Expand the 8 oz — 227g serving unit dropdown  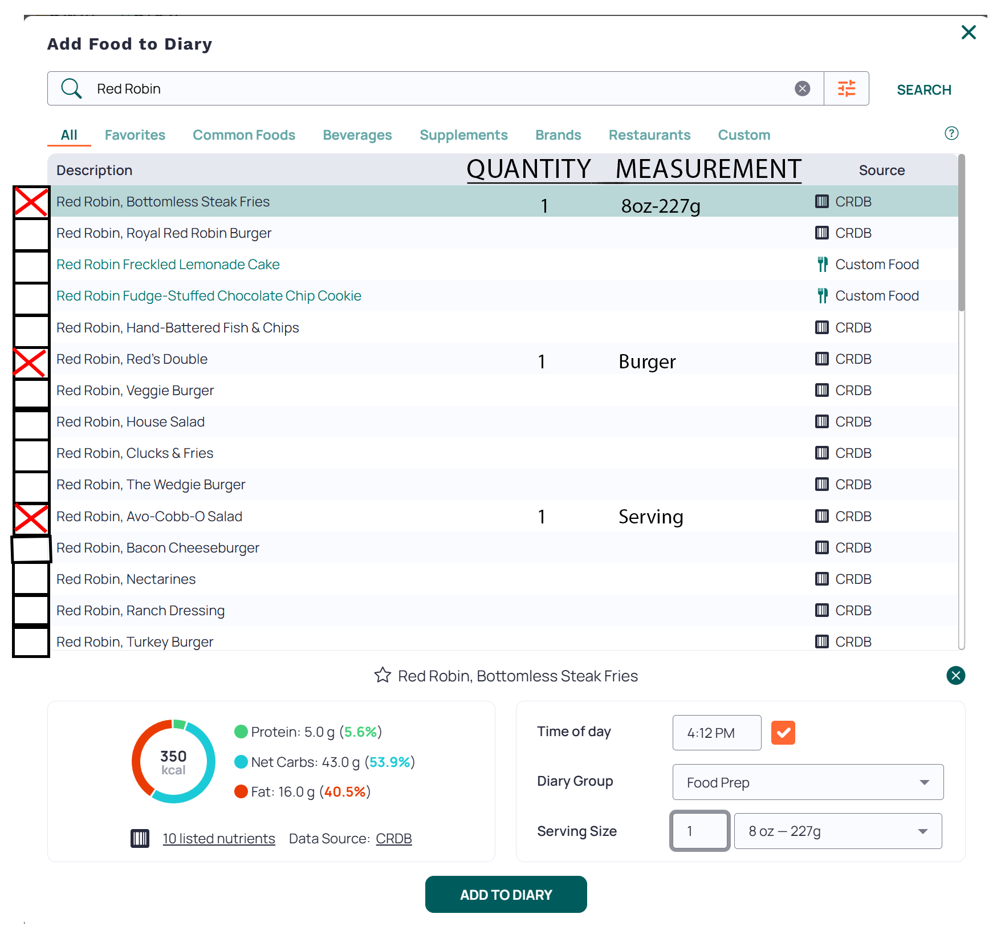[837, 831]
